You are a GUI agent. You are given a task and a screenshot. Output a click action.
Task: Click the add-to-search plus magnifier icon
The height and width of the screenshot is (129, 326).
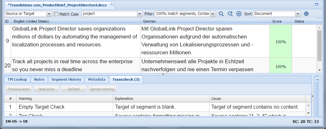click(x=230, y=14)
